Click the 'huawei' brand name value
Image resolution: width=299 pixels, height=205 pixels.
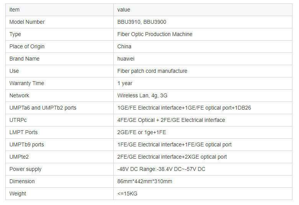[x=126, y=59]
